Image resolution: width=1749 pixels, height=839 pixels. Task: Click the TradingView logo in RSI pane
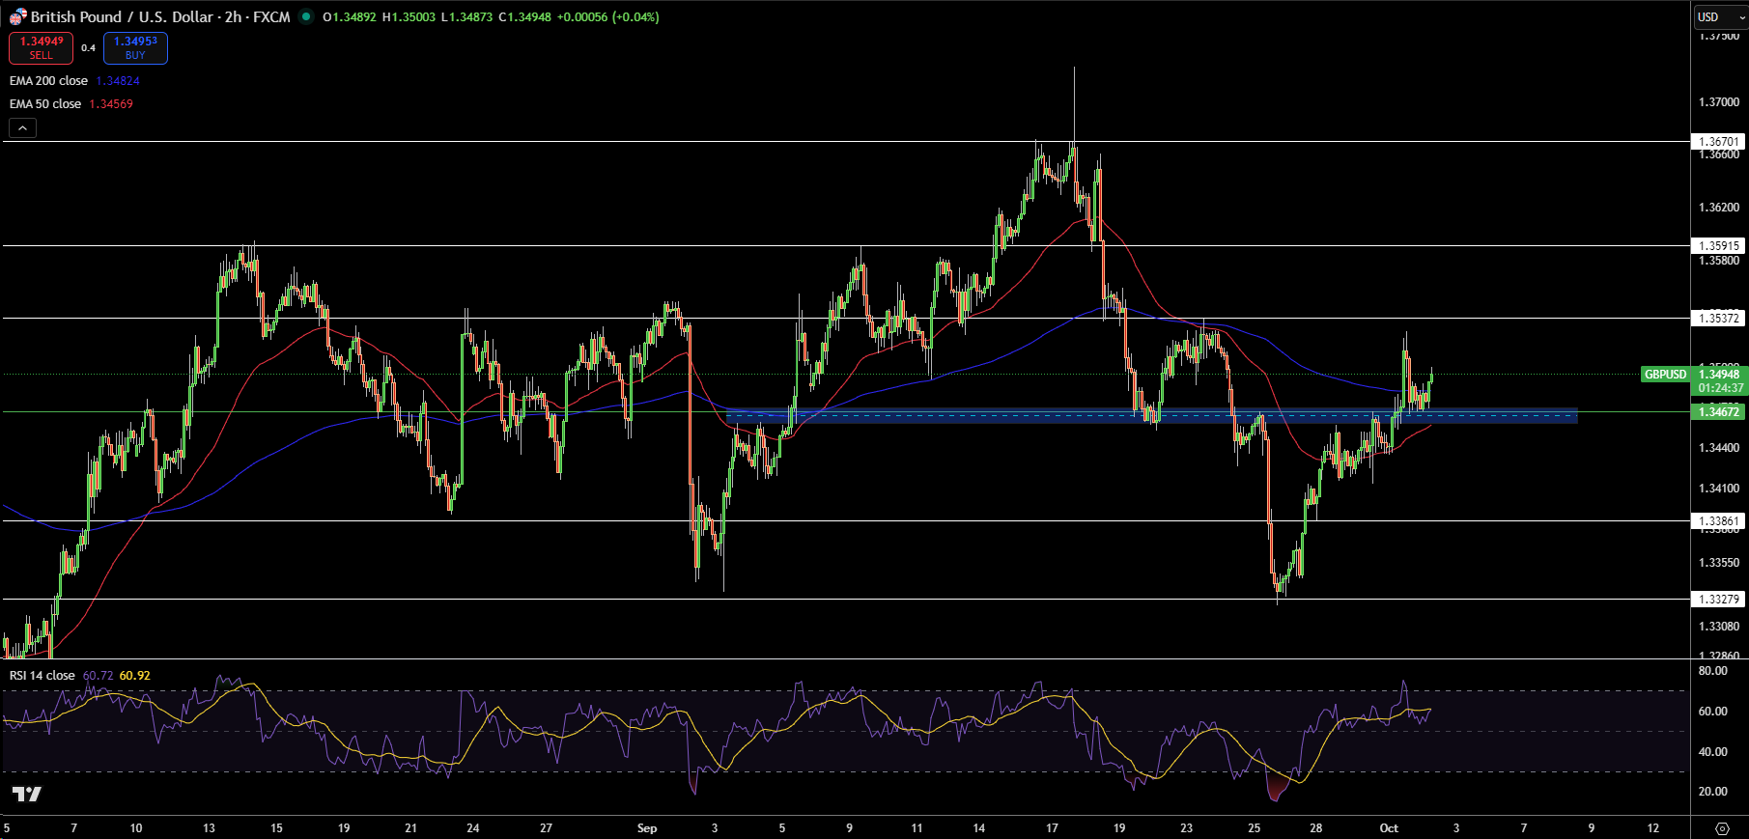pyautogui.click(x=27, y=795)
